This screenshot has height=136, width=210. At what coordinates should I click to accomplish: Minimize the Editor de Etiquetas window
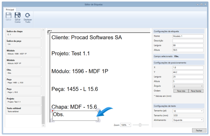(x=197, y=4)
